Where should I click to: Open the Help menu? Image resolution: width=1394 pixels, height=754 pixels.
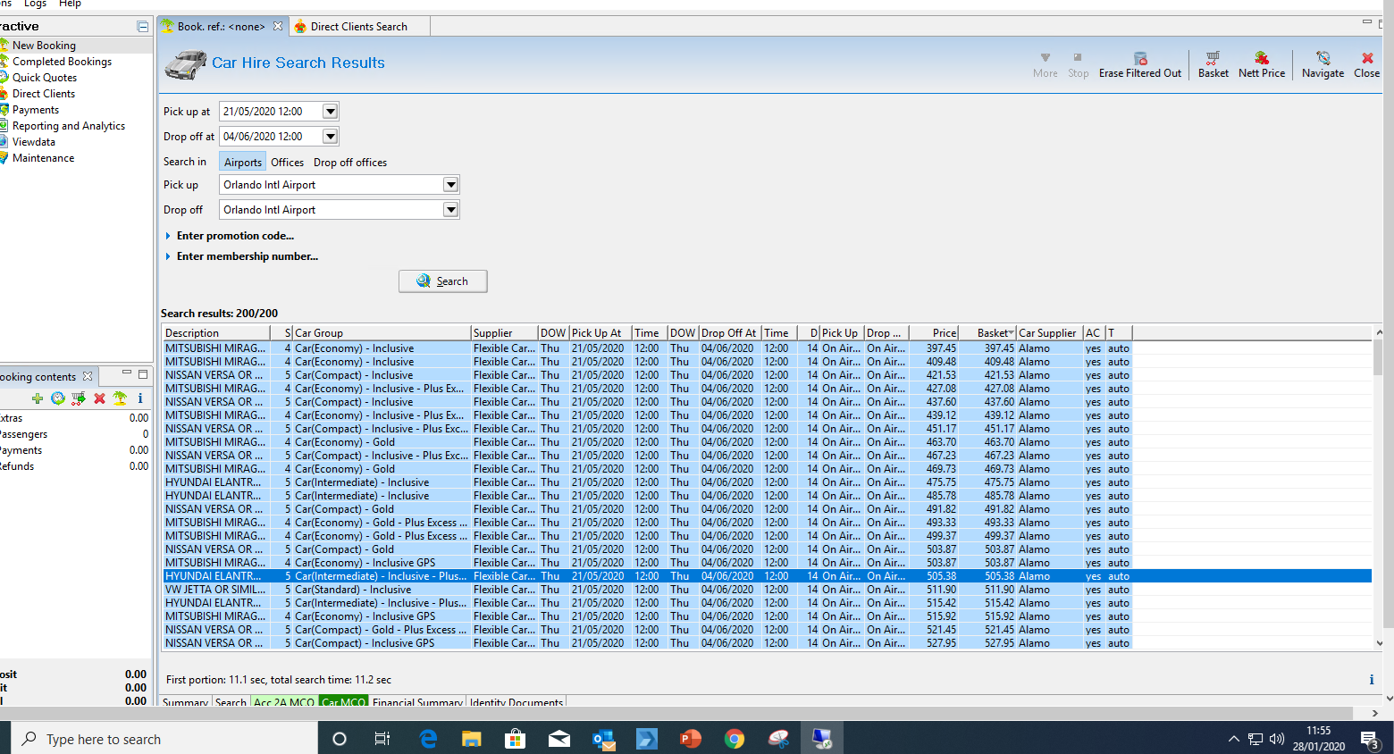[x=70, y=4]
